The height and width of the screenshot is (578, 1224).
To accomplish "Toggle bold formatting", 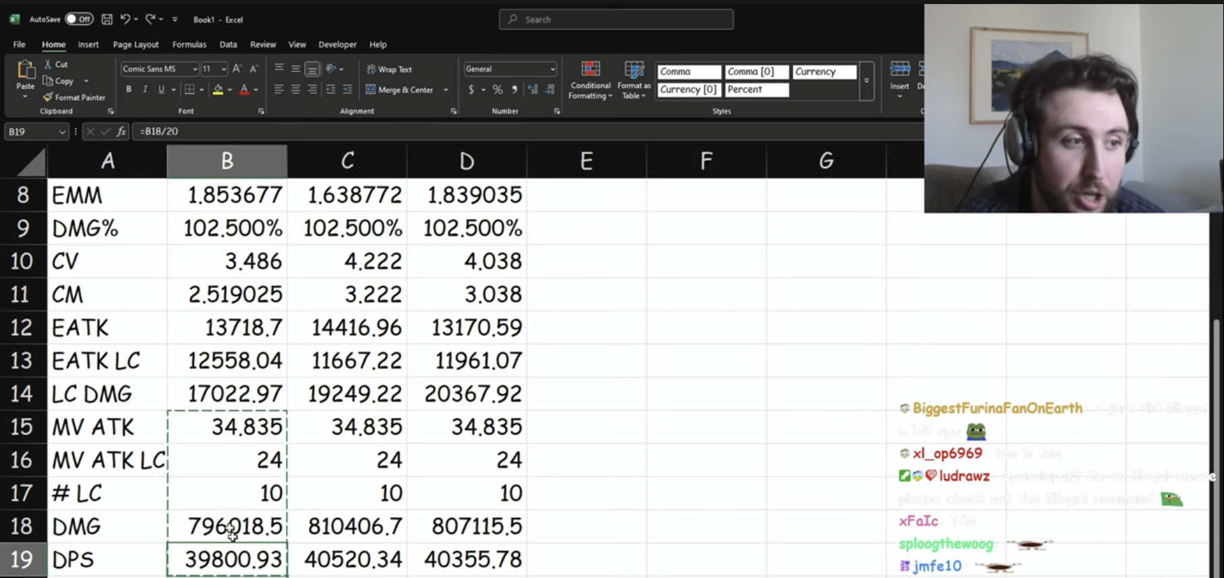I will click(128, 89).
